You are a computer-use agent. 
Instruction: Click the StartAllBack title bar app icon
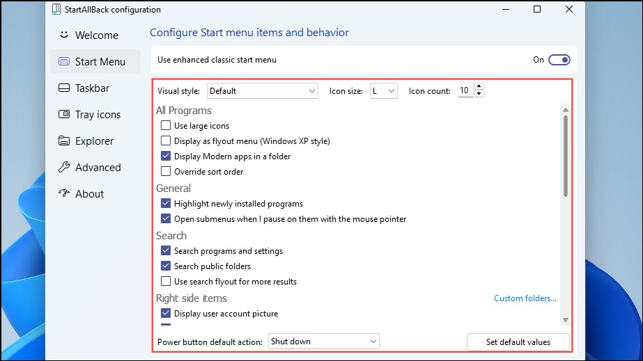[x=56, y=9]
